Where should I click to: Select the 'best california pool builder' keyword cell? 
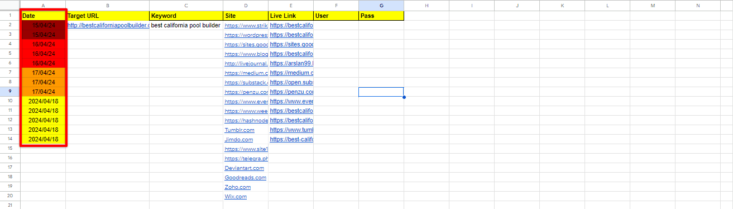(x=186, y=26)
